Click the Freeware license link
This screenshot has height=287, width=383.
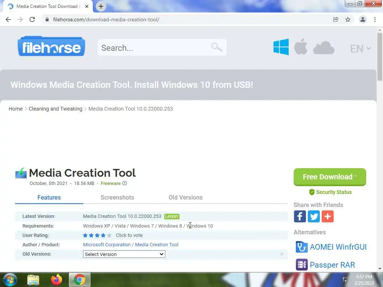(111, 183)
